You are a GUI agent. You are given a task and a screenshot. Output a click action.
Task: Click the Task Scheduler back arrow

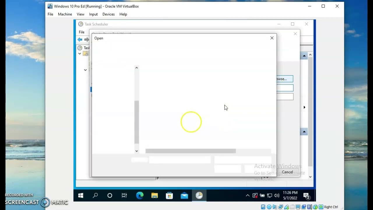click(80, 40)
